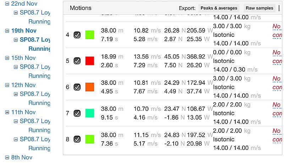The height and width of the screenshot is (163, 284).
Task: Open the Running item under 12th Nov
Action: (39, 103)
